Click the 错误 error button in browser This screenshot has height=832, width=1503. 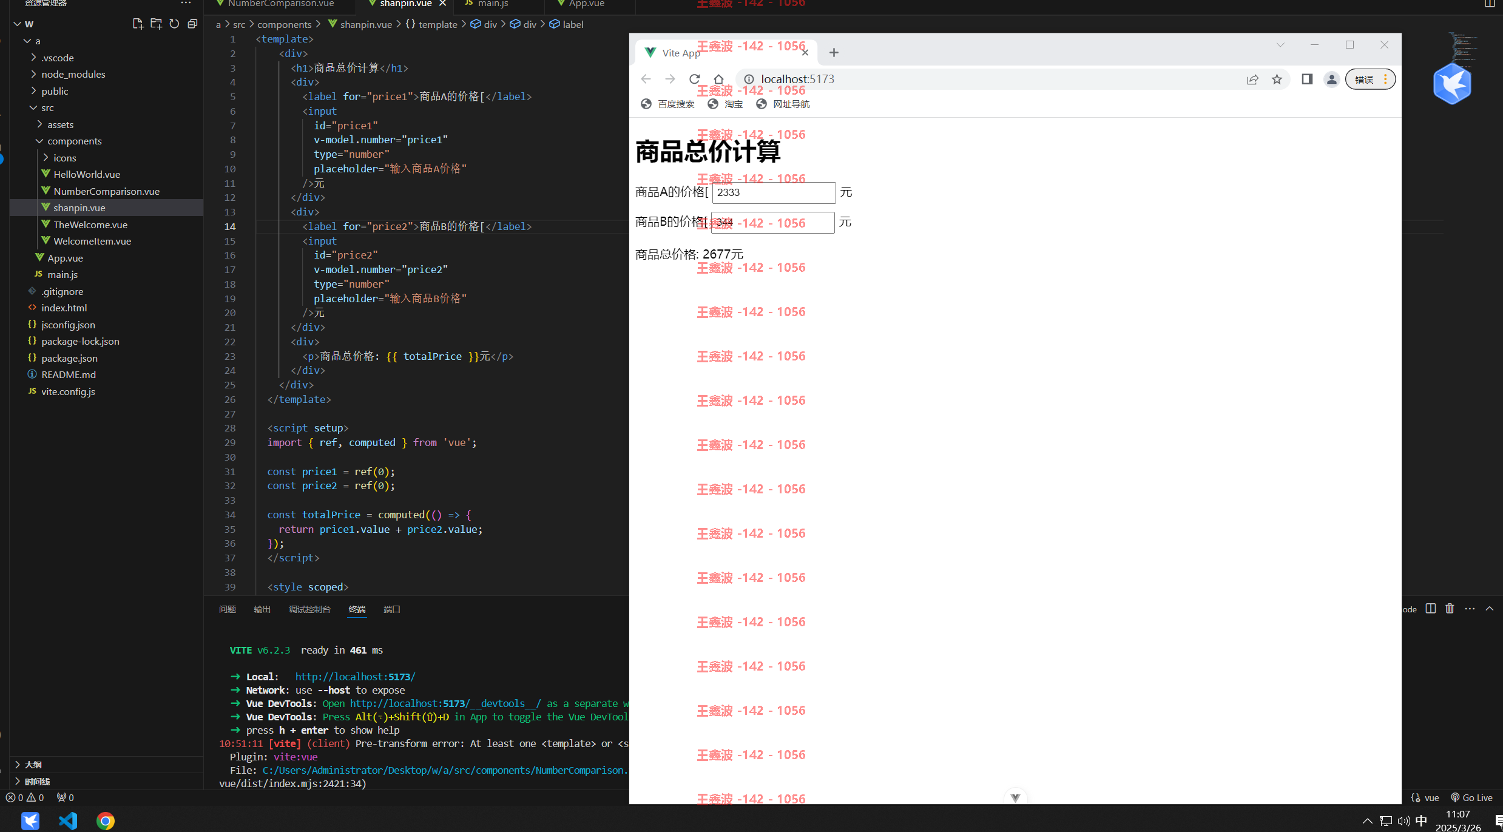pos(1370,79)
